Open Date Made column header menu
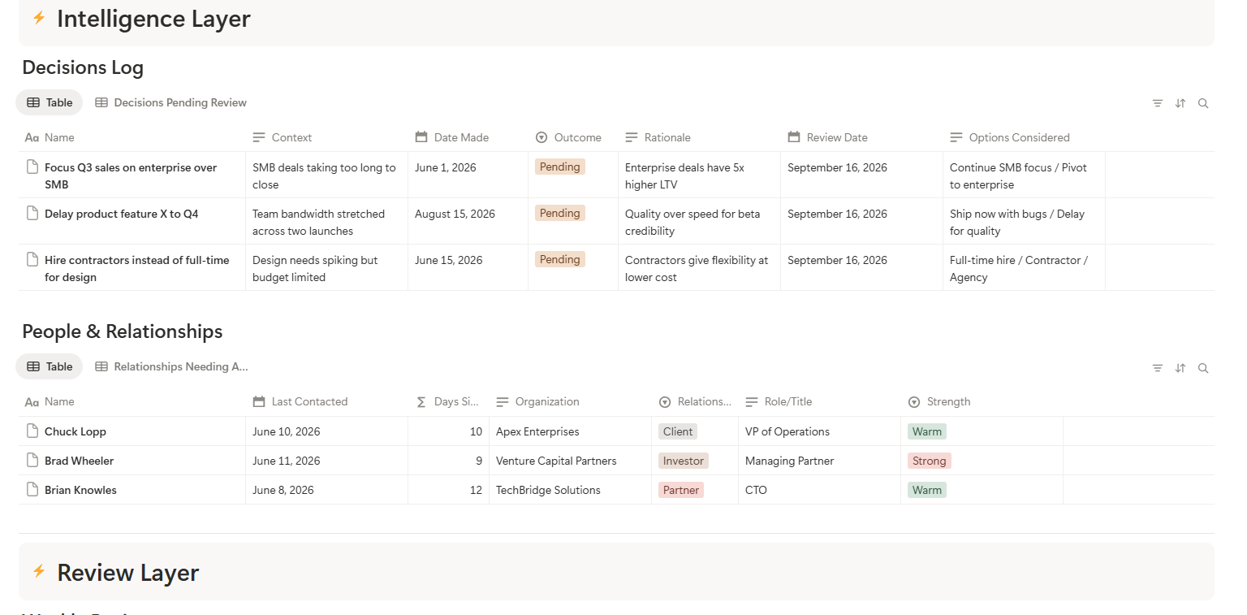 pyautogui.click(x=468, y=137)
